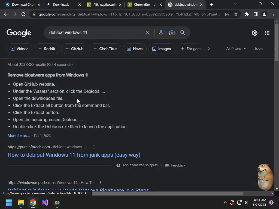Add Reddit to the search

[47, 49]
